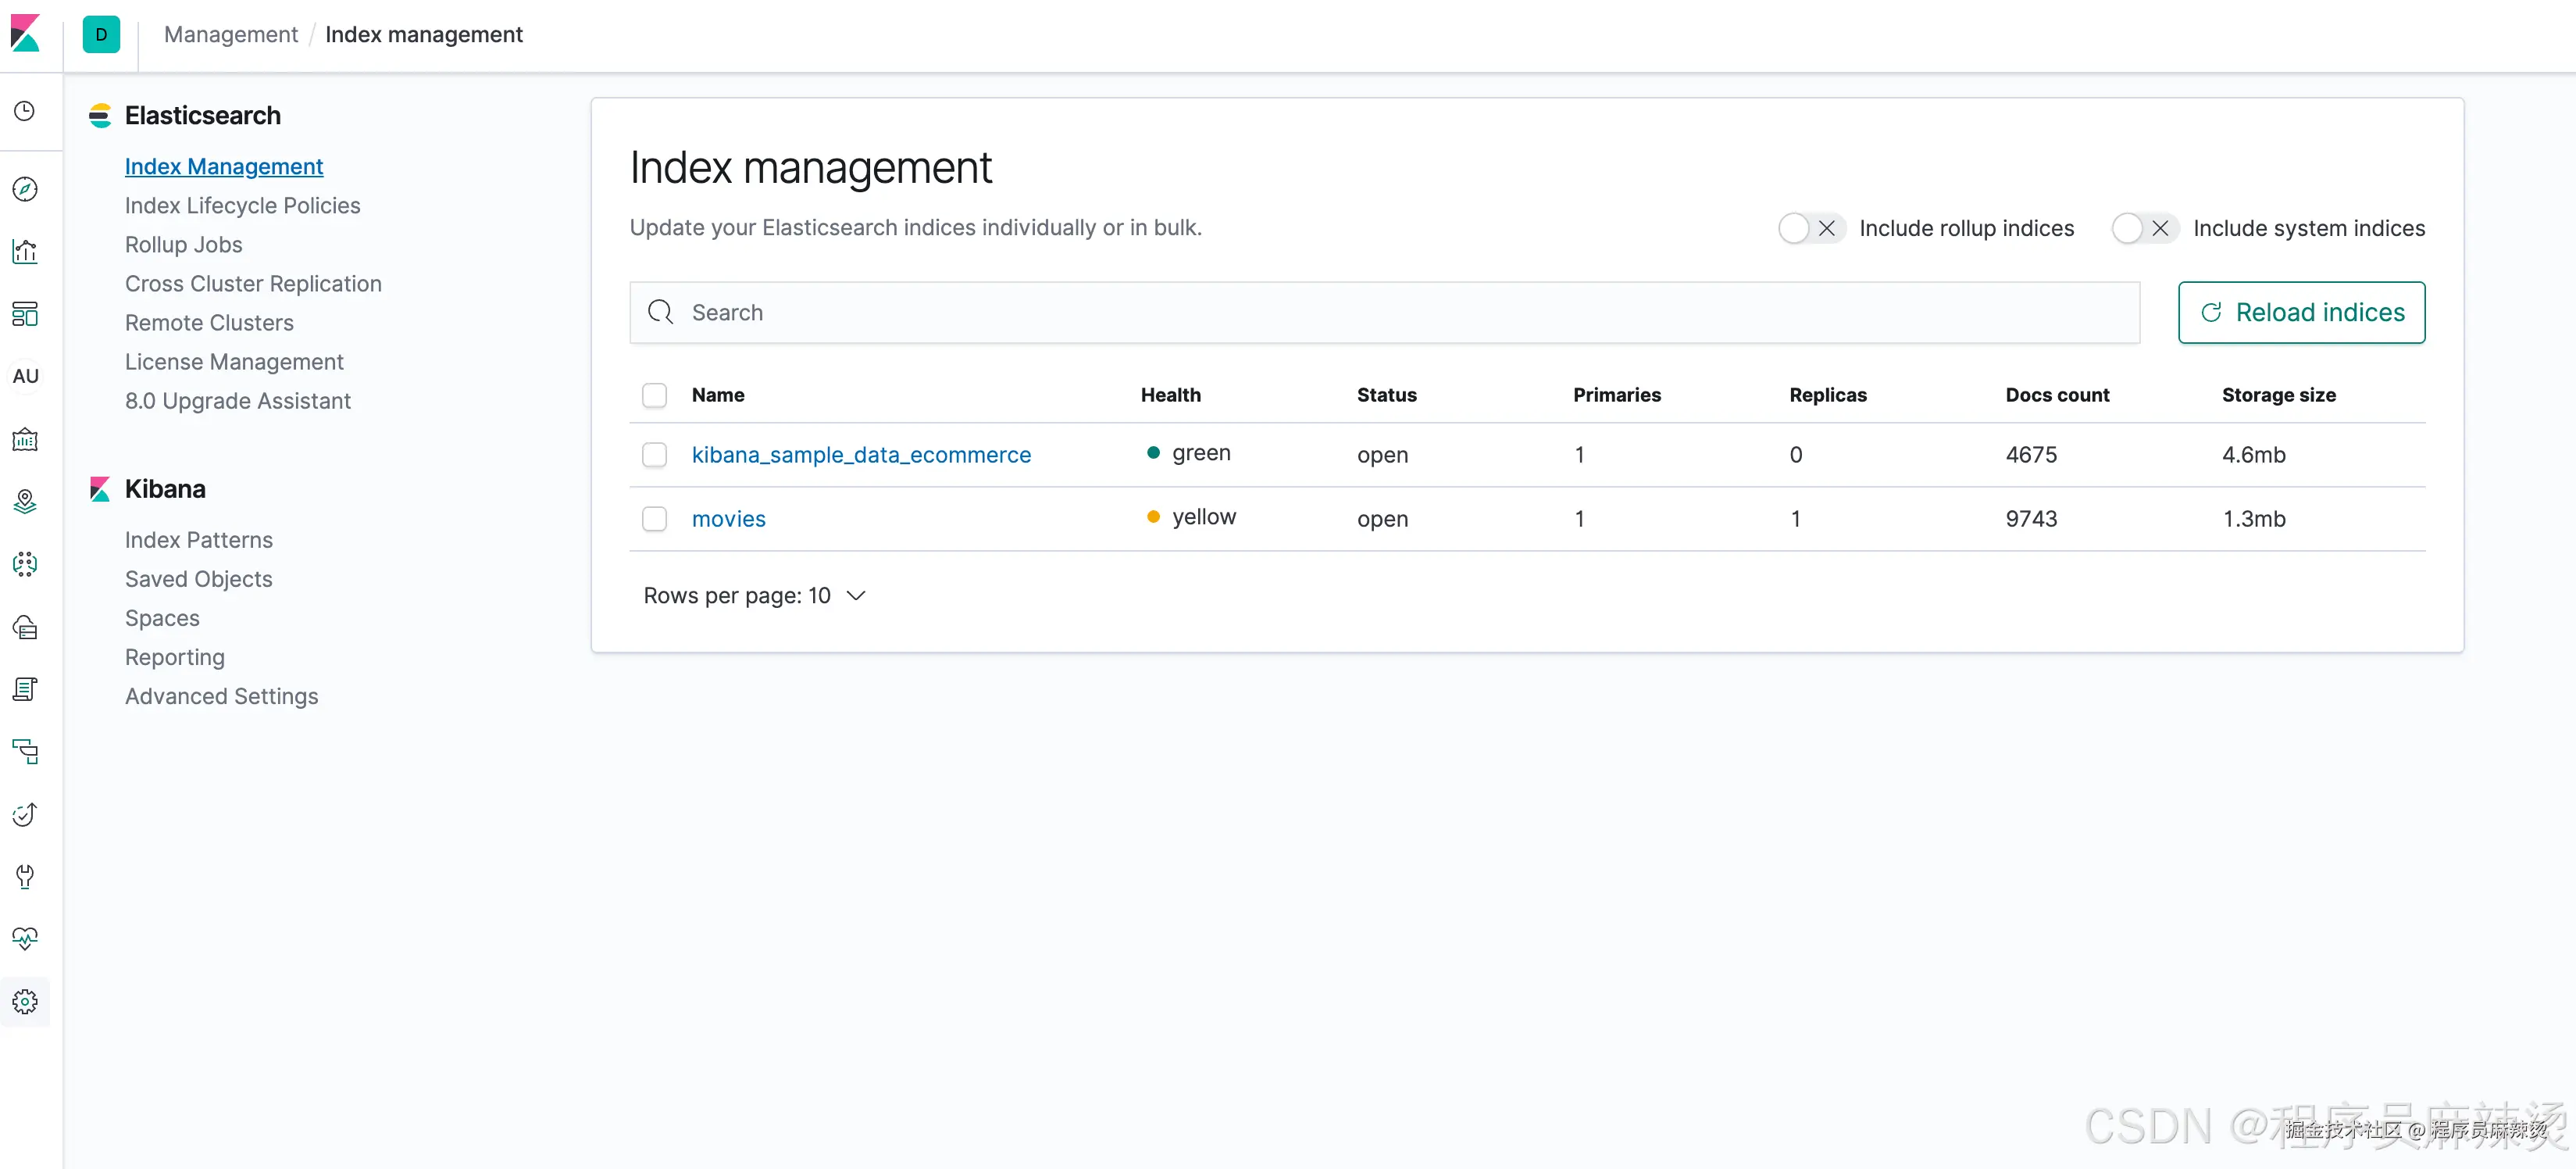Select all indices header checkbox
The width and height of the screenshot is (2576, 1169).
(655, 395)
